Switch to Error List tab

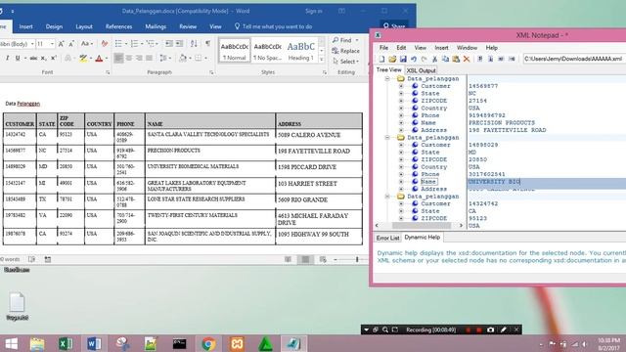(x=387, y=238)
